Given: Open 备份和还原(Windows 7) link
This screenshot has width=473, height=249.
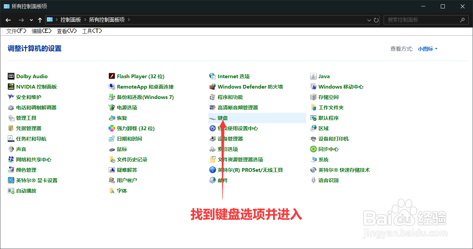Looking at the screenshot, I should pyautogui.click(x=145, y=97).
